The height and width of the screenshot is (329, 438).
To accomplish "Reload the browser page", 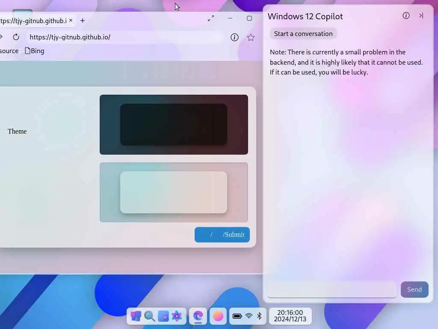I will point(16,37).
